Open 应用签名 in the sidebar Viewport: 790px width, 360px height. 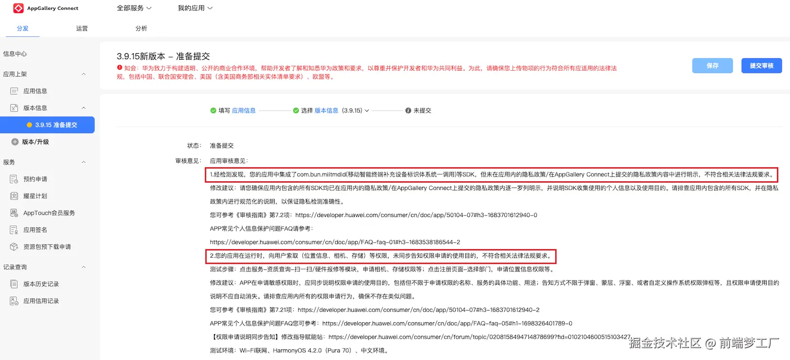click(x=35, y=230)
